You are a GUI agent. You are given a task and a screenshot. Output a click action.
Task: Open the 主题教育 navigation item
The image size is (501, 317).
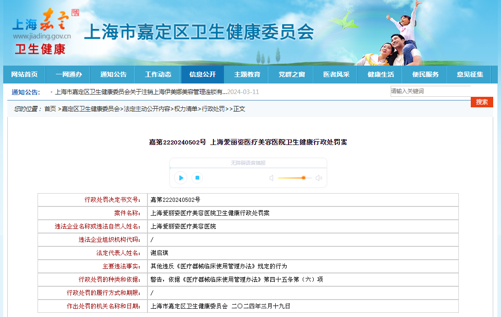click(x=247, y=74)
